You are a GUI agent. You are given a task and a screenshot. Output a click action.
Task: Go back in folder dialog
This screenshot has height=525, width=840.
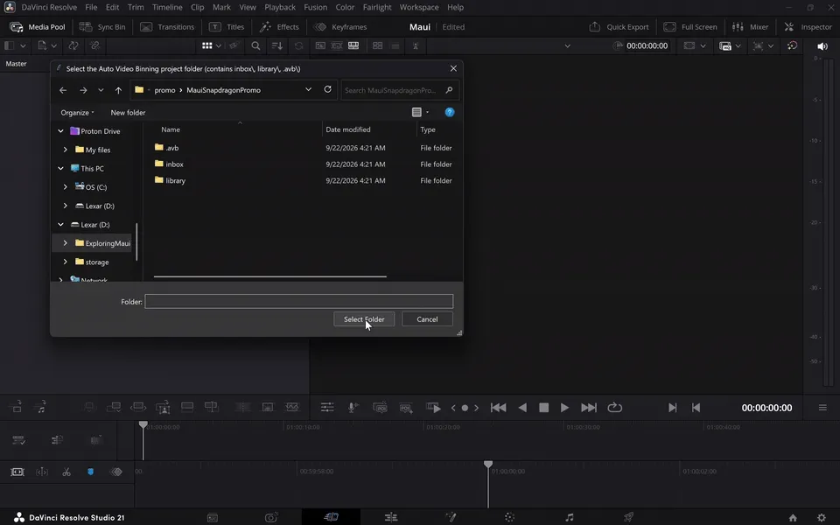click(63, 90)
